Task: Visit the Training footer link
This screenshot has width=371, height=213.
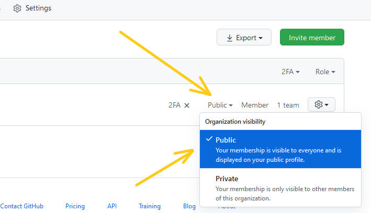Action: 150,206
